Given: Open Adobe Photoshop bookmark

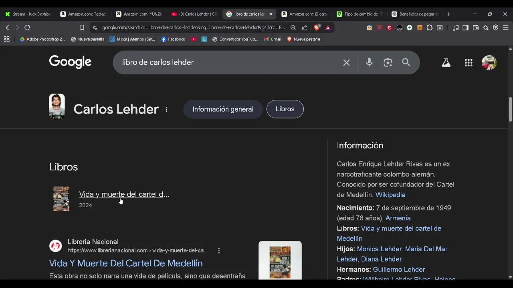Looking at the screenshot, I should (x=42, y=39).
